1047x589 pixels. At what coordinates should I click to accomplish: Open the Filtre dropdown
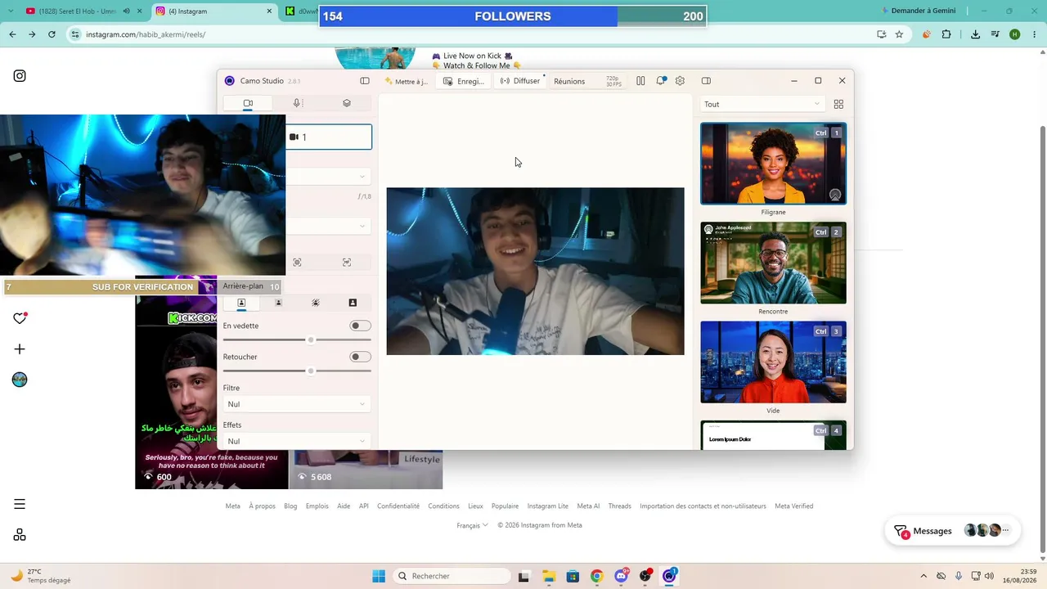click(297, 404)
